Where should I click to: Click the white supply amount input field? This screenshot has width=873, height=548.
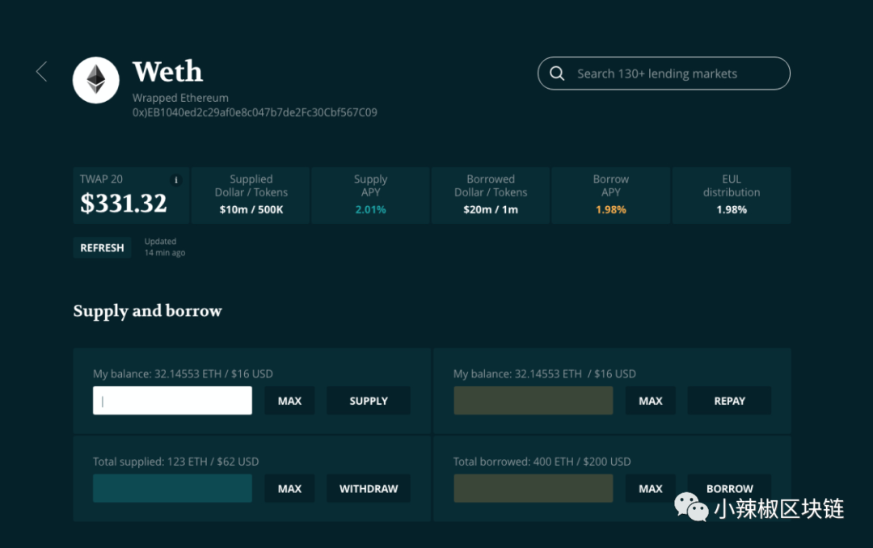(x=172, y=401)
